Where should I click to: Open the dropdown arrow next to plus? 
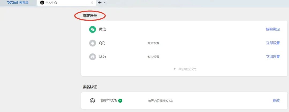click(x=105, y=3)
